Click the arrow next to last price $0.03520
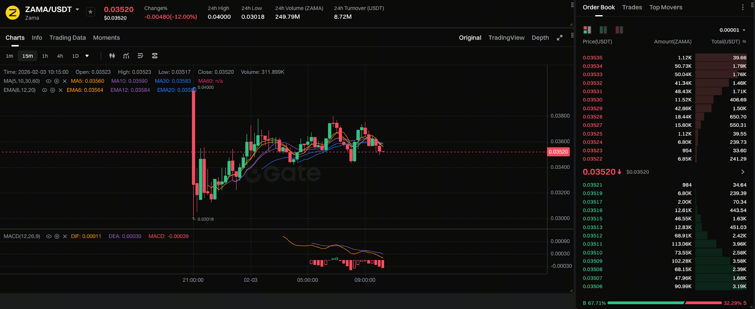Image resolution: width=755 pixels, height=309 pixels. 743,172
